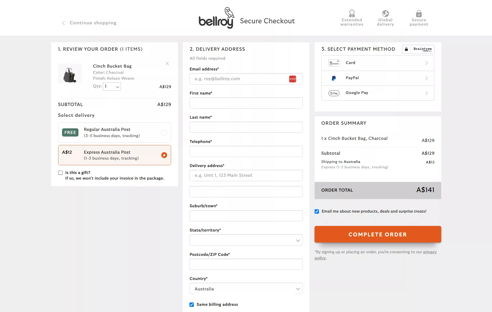Check the 'Is this a gift?' checkbox

tap(61, 173)
